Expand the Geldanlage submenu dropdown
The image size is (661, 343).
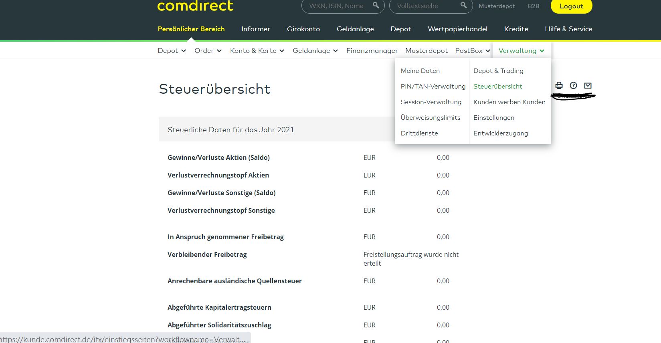[x=315, y=50]
